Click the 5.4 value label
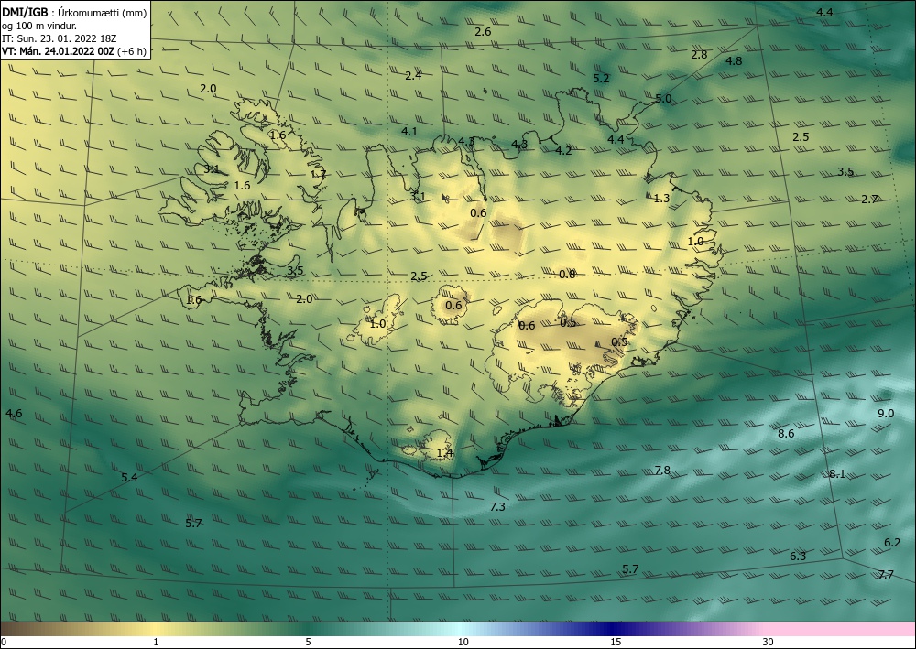 click(129, 478)
